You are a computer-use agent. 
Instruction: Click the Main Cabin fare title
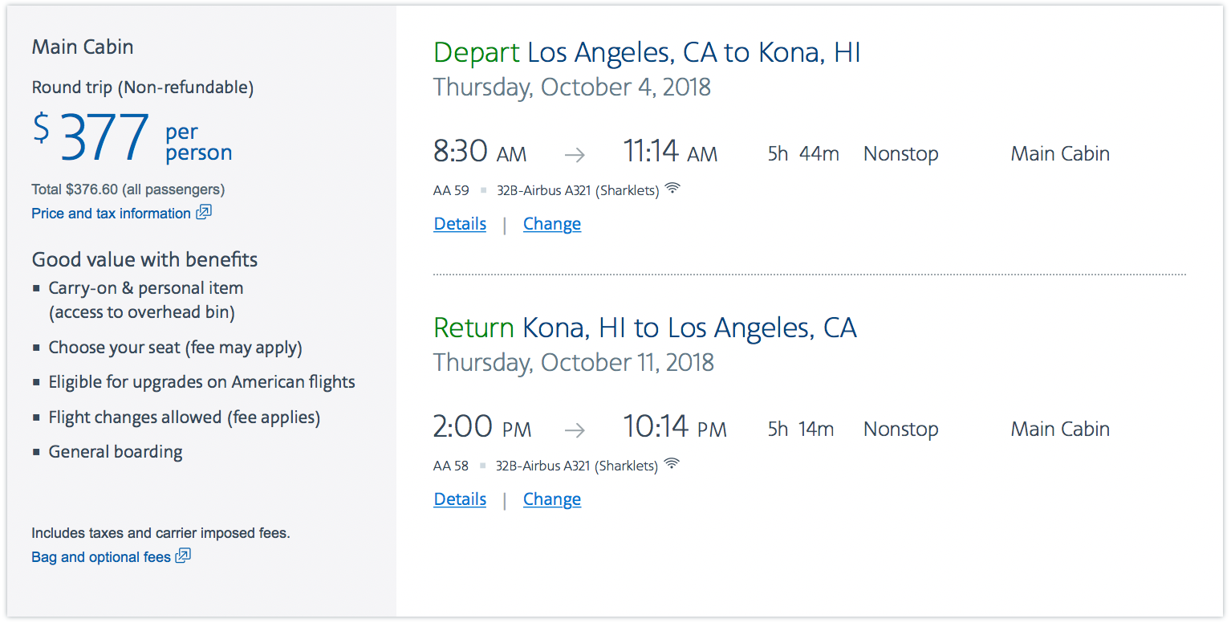83,47
